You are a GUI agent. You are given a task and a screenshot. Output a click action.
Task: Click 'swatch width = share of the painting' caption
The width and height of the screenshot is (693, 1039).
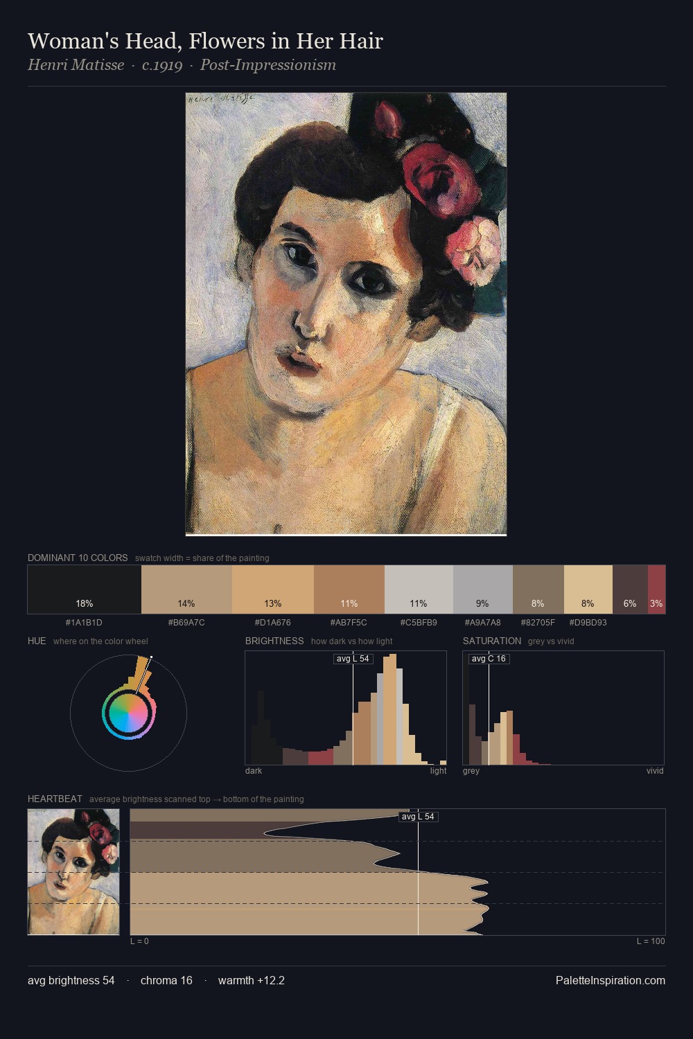(202, 558)
